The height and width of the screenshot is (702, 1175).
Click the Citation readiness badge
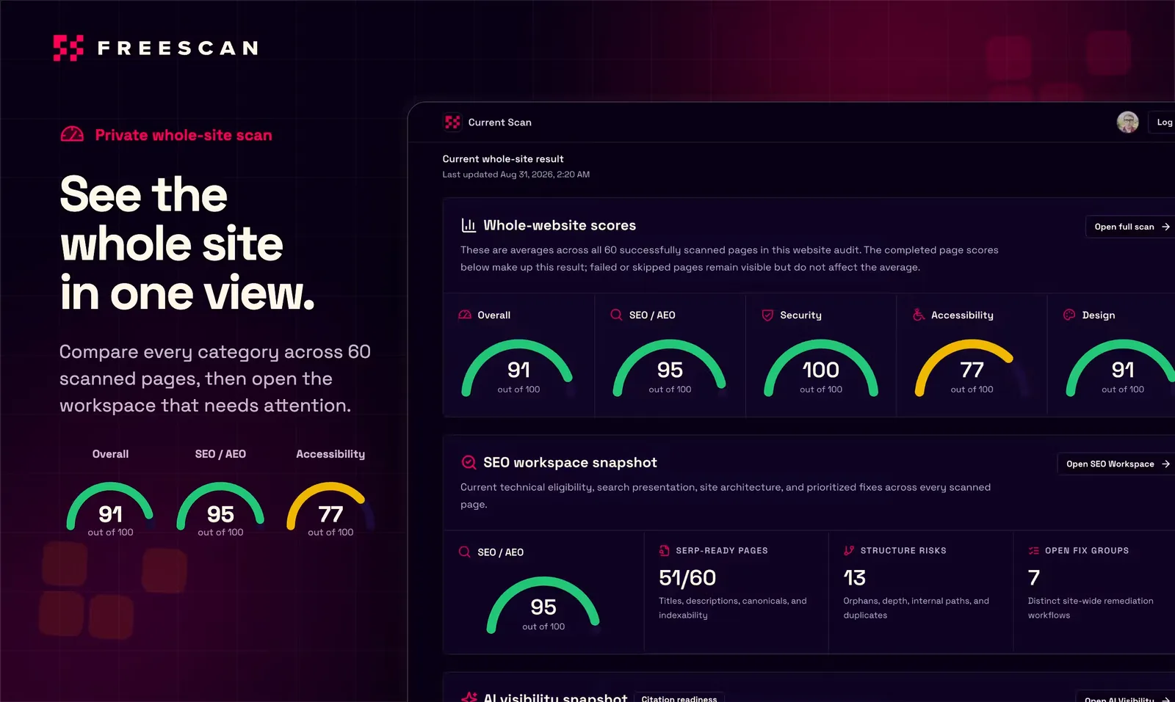pyautogui.click(x=679, y=698)
